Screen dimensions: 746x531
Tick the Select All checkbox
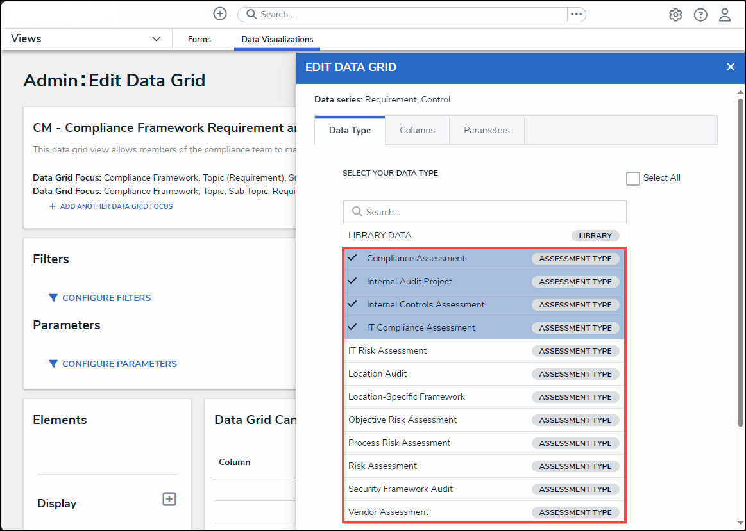(633, 179)
